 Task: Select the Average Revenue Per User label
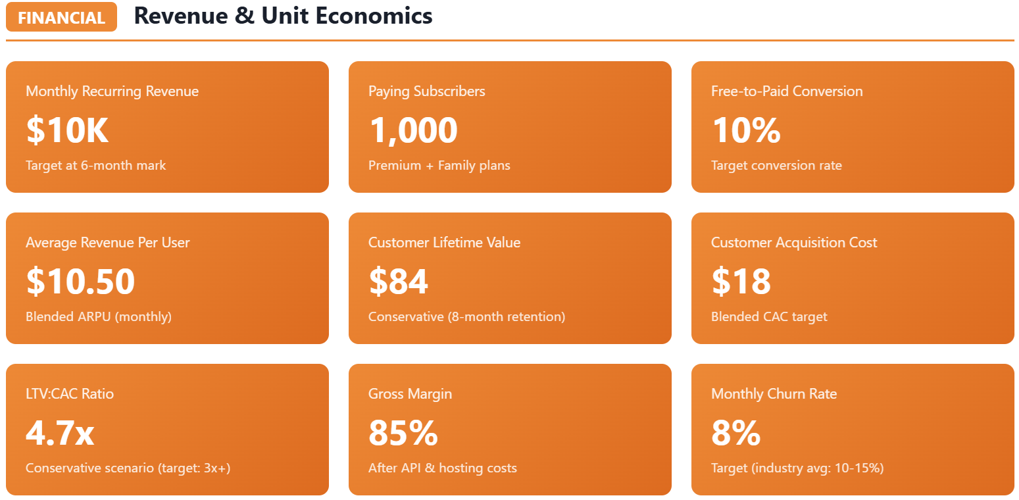107,243
